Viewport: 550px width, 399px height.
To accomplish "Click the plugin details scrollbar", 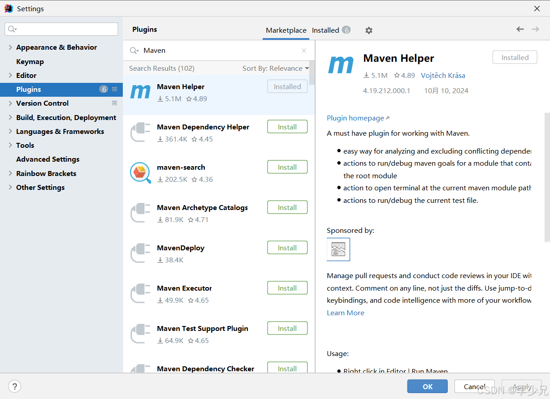I will click(547, 177).
